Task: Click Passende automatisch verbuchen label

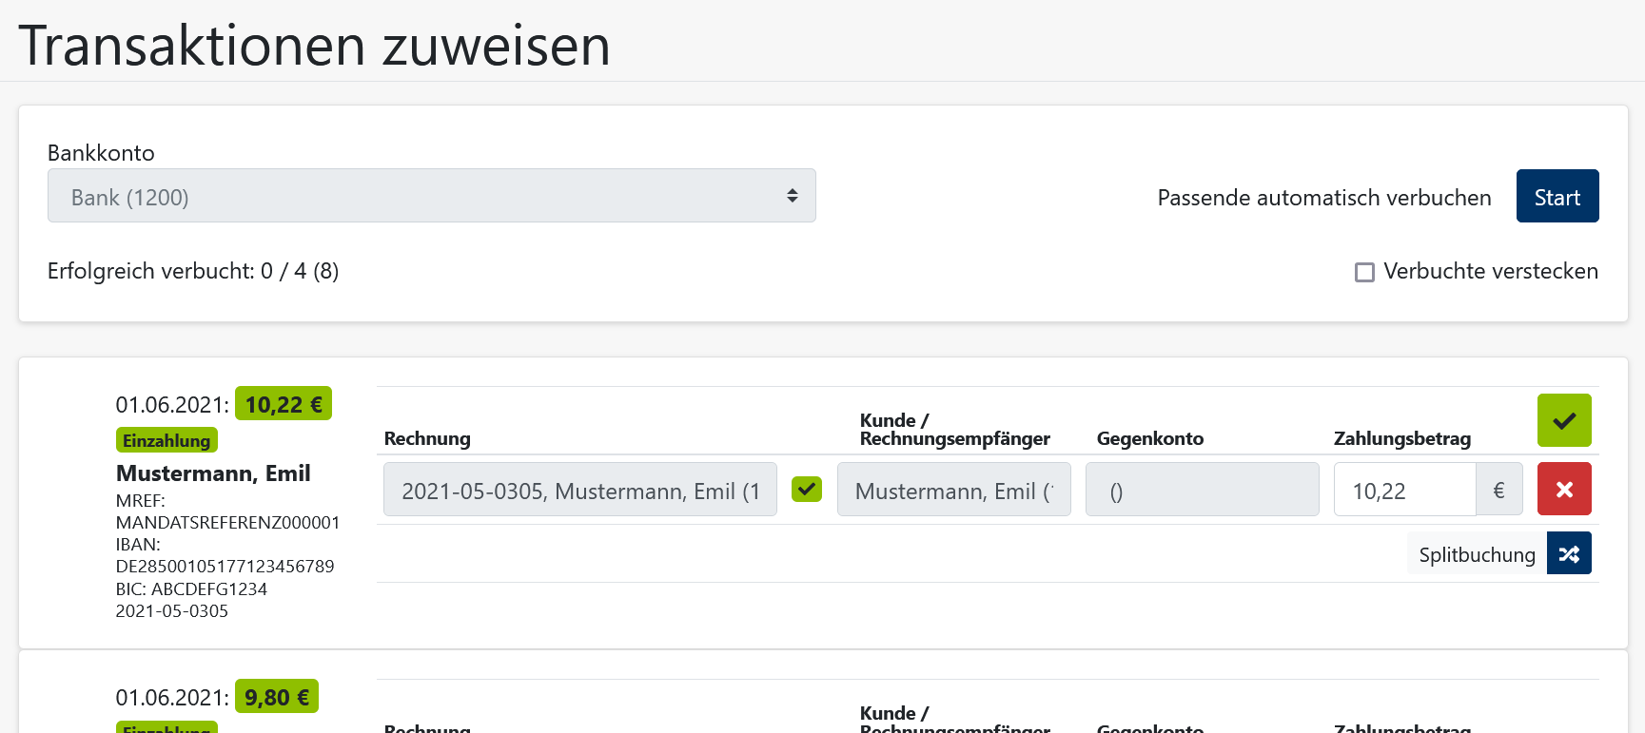Action: [x=1324, y=197]
